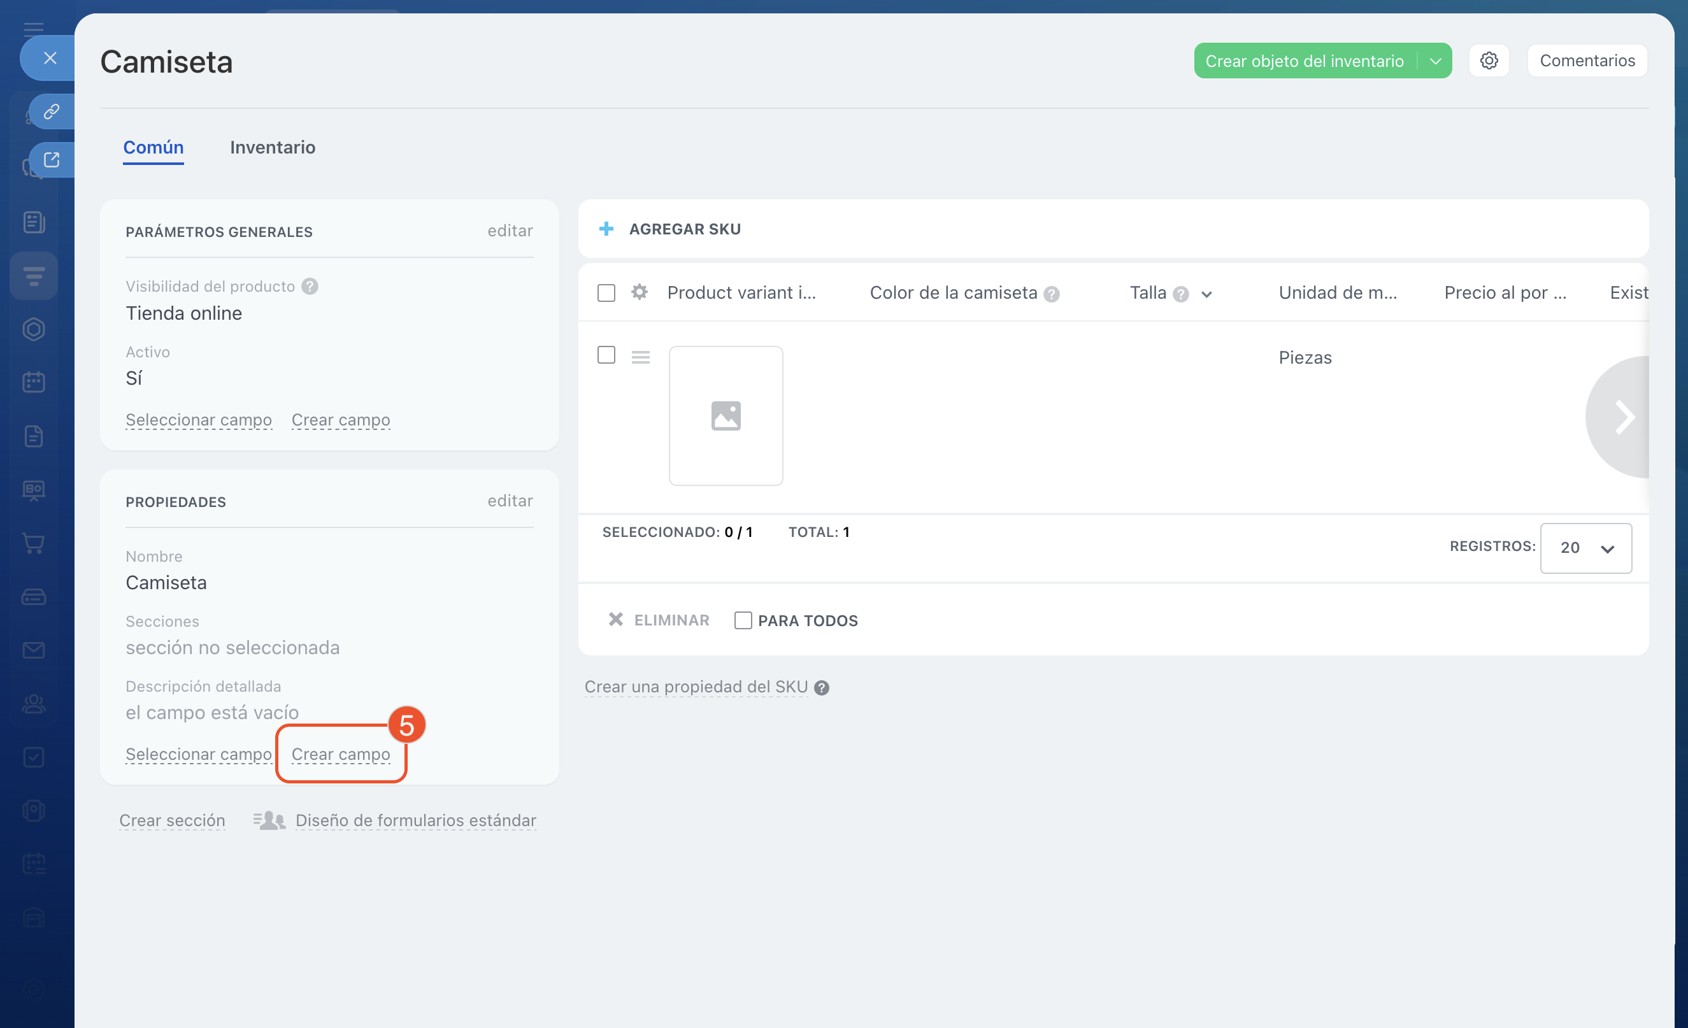1688x1028 pixels.
Task: Click the SKU table column settings gear
Action: tap(639, 292)
